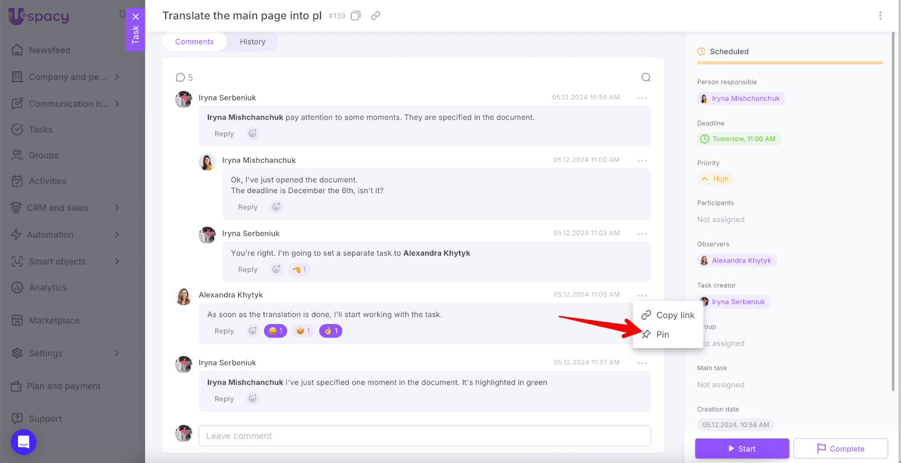Click the High priority badge
Viewport: 901px width, 463px height.
click(715, 179)
